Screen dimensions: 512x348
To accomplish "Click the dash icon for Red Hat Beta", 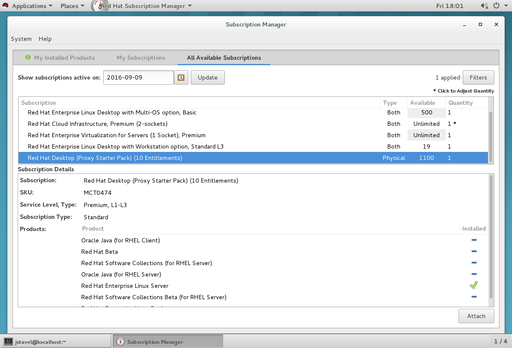I will pyautogui.click(x=474, y=252).
